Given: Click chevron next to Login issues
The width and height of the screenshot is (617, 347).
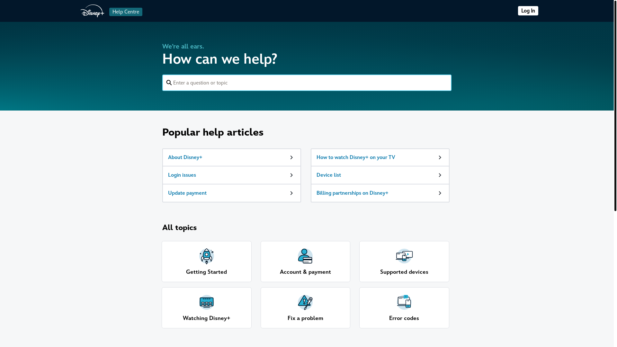Looking at the screenshot, I should (x=291, y=175).
